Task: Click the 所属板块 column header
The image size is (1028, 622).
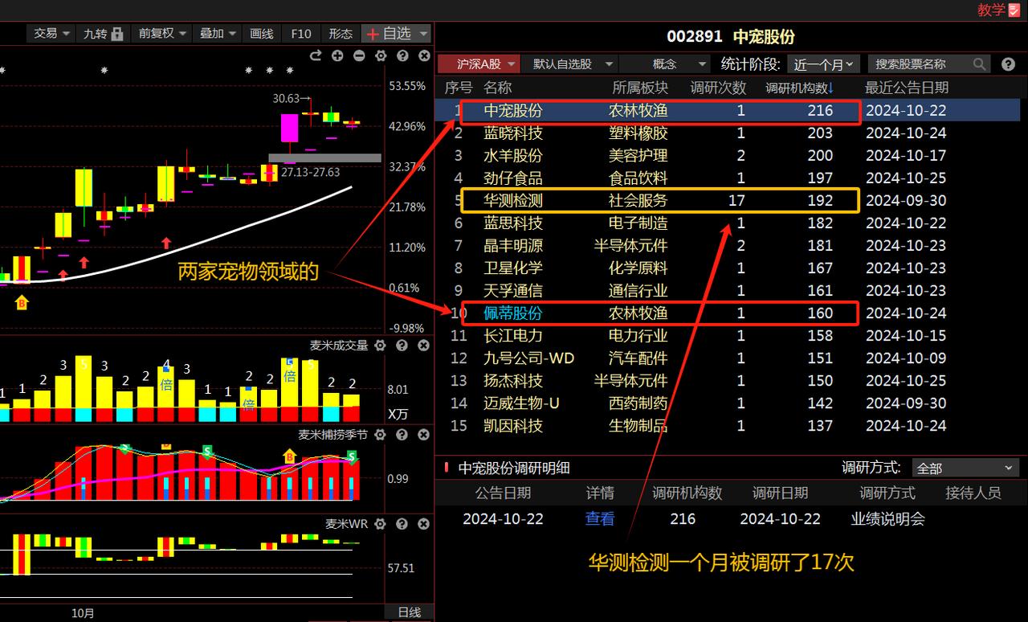Action: (640, 87)
